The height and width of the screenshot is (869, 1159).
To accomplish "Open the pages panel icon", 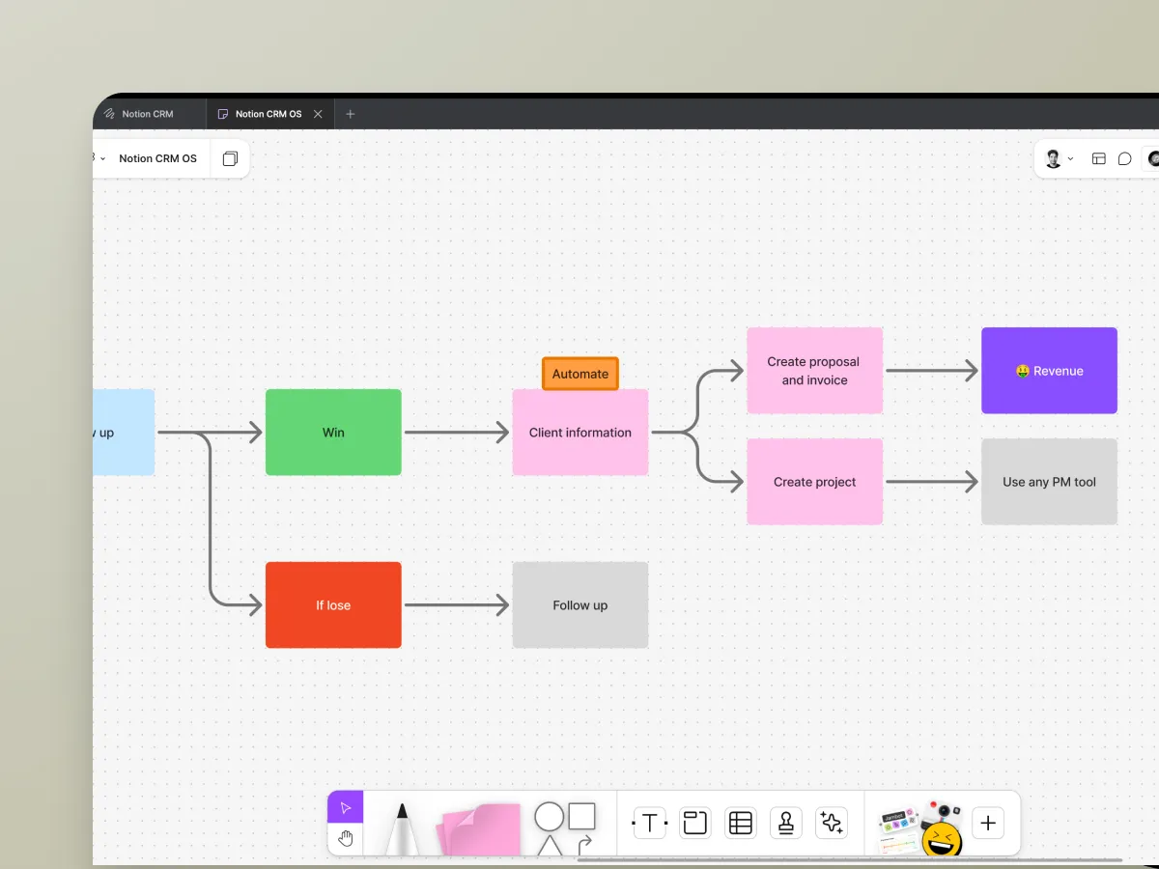I will pos(230,158).
